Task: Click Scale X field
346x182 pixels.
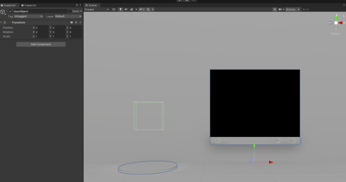Action: click(42, 37)
